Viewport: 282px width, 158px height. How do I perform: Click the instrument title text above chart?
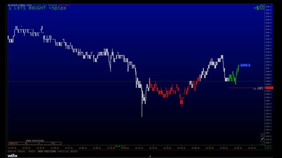[20, 5]
